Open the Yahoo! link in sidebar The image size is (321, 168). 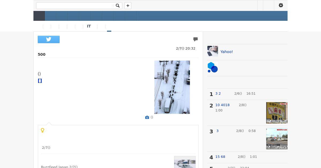[227, 52]
